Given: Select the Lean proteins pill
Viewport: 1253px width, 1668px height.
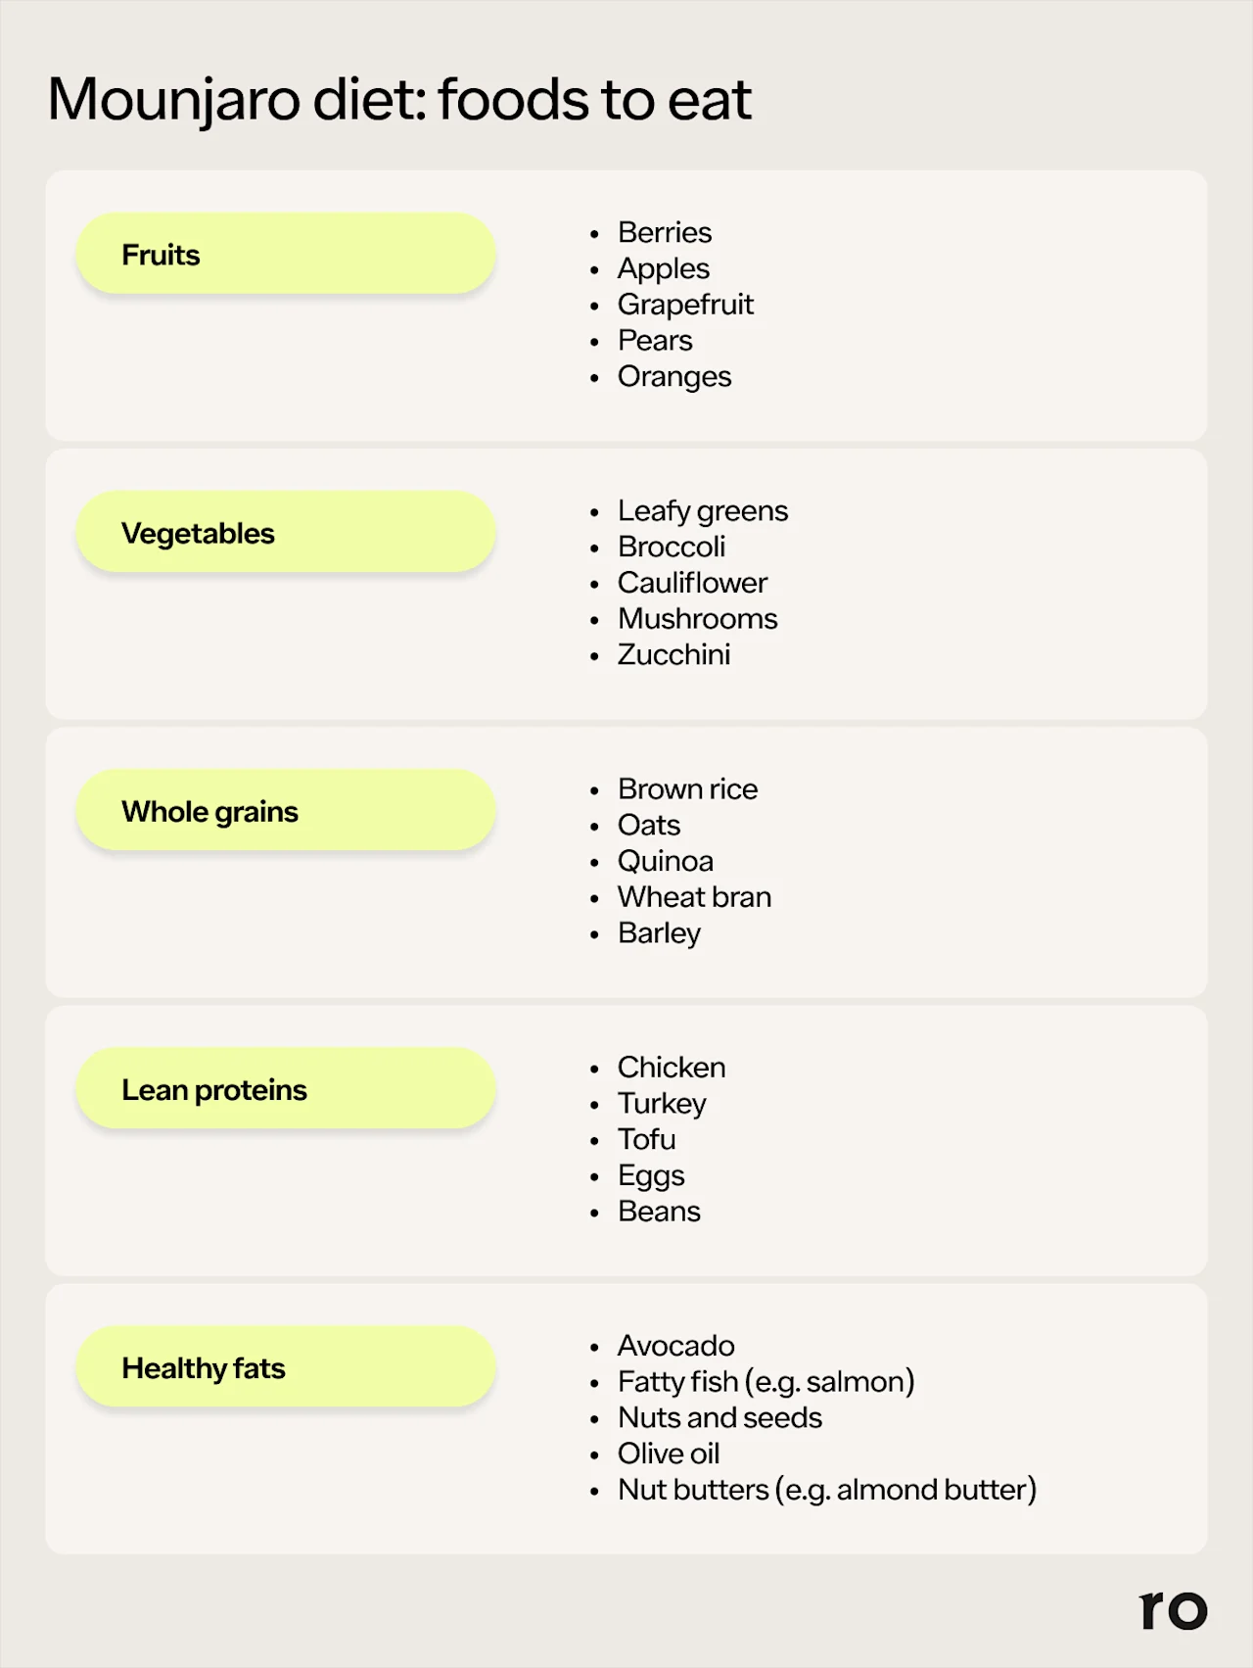Looking at the screenshot, I should pos(285,1089).
